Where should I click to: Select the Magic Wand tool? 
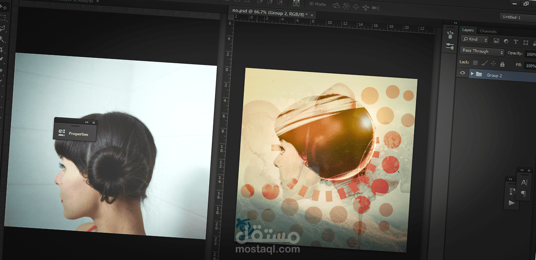click(2, 39)
